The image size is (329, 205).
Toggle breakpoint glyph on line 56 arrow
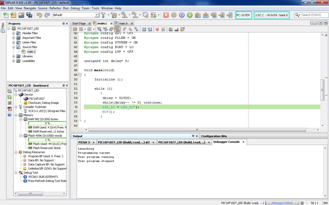(76, 107)
